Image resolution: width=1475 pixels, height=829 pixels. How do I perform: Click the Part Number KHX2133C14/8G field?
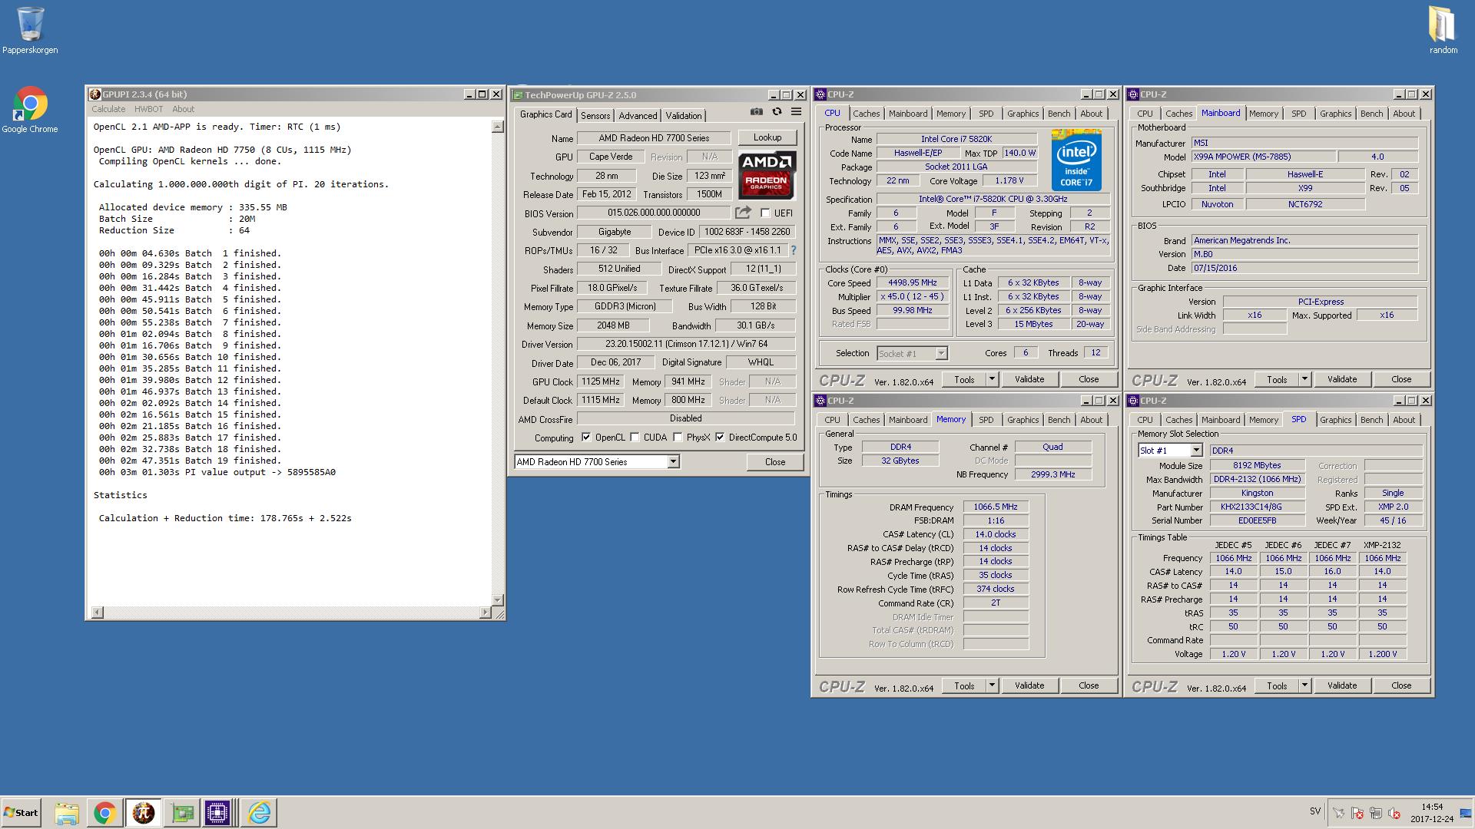pos(1257,507)
